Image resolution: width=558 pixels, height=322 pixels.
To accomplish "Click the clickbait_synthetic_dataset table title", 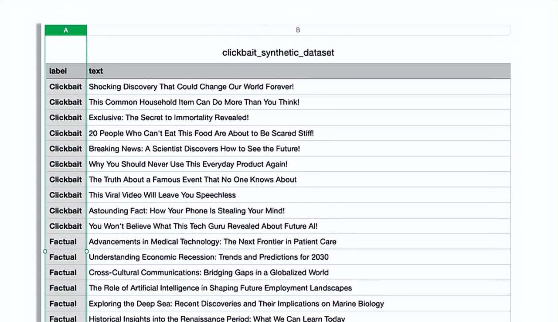I will (x=278, y=53).
